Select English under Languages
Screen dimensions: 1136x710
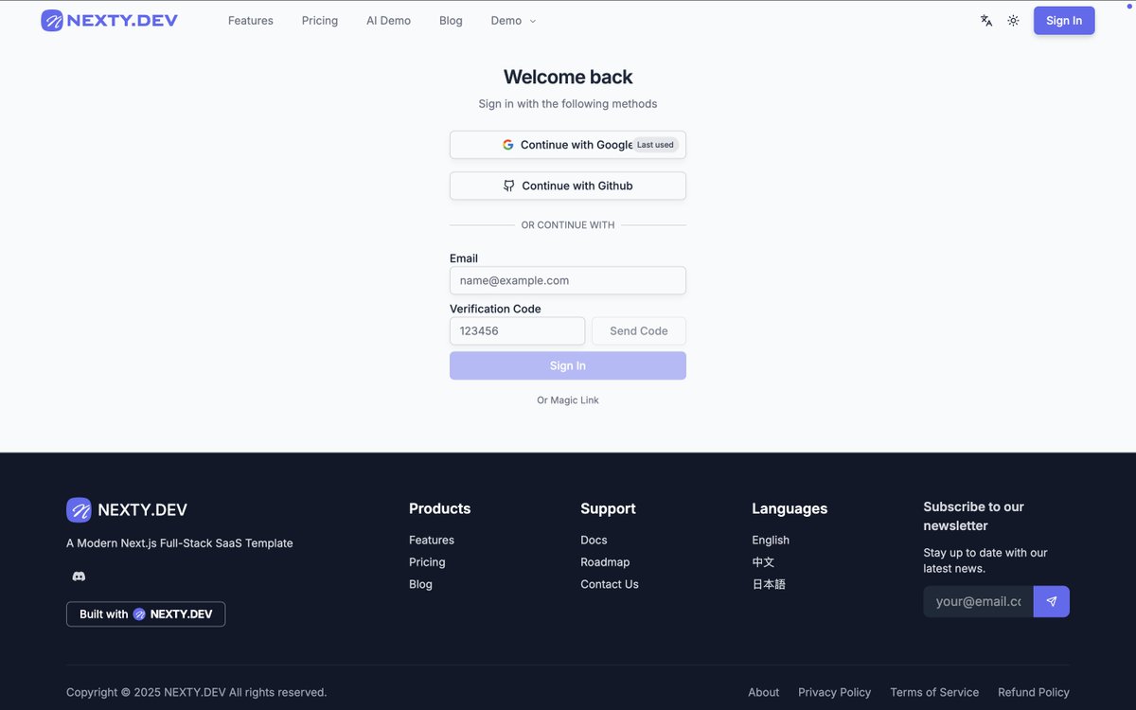click(x=771, y=540)
